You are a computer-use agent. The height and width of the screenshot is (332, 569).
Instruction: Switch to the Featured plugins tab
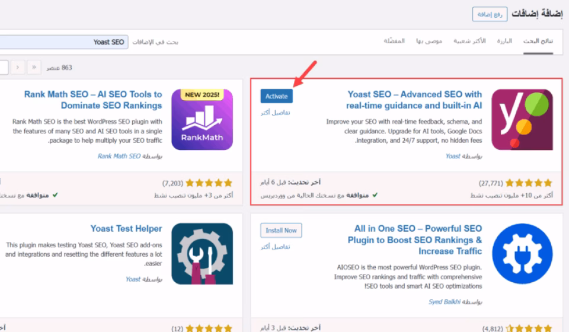point(504,41)
